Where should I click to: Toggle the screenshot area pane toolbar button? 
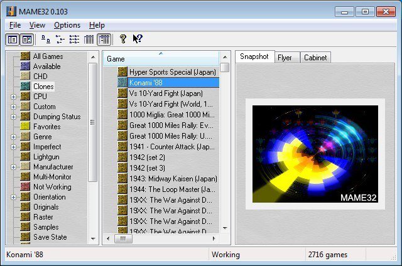pos(27,40)
